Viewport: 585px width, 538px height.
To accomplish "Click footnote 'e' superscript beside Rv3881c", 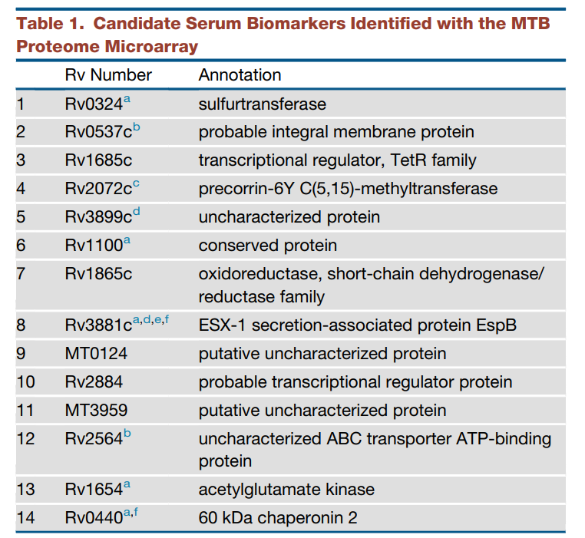I will (x=158, y=320).
